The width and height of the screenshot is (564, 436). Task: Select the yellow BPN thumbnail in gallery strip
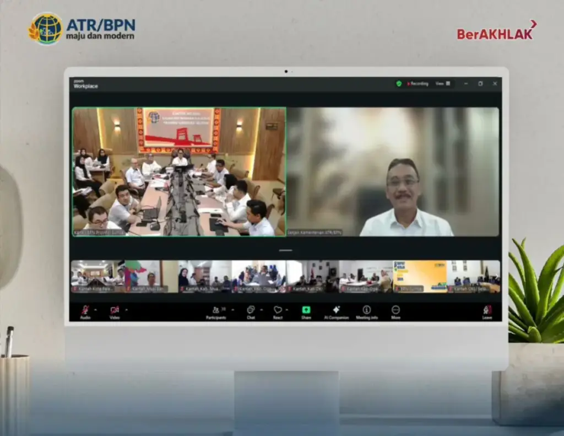pyautogui.click(x=420, y=276)
